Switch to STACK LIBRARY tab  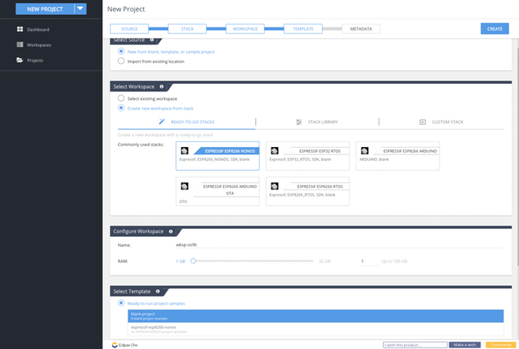(317, 122)
